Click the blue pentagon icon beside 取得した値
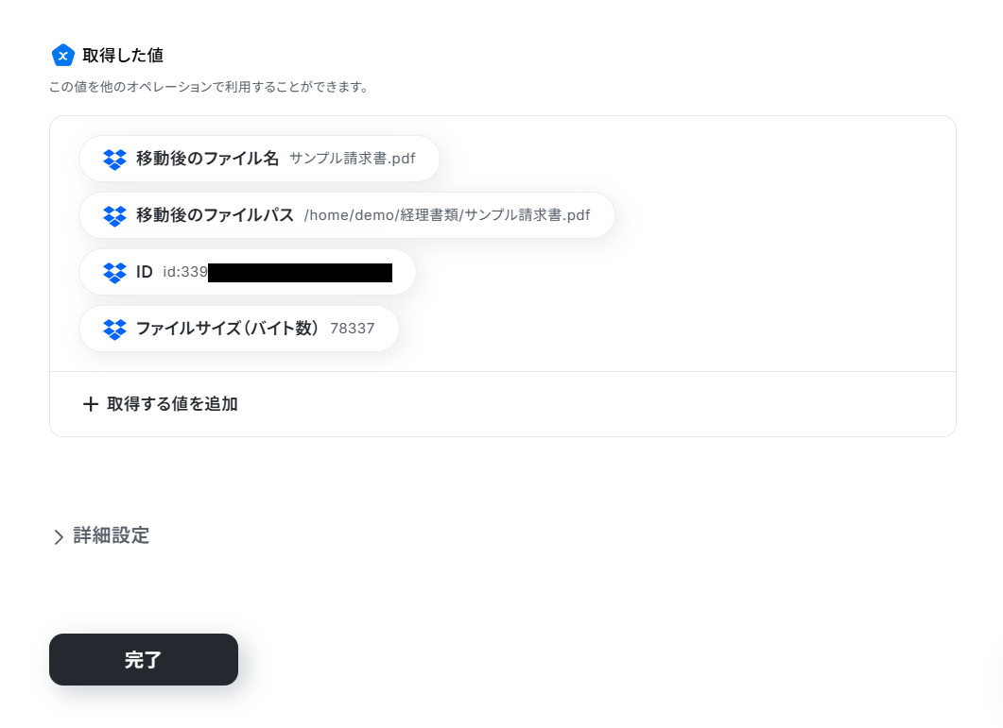The image size is (1003, 728). click(x=62, y=56)
